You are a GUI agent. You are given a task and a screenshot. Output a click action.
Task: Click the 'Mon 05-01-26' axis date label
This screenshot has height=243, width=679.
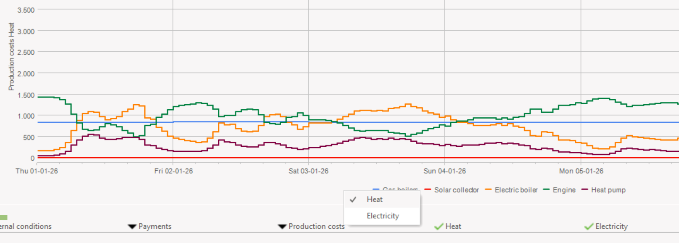click(581, 171)
